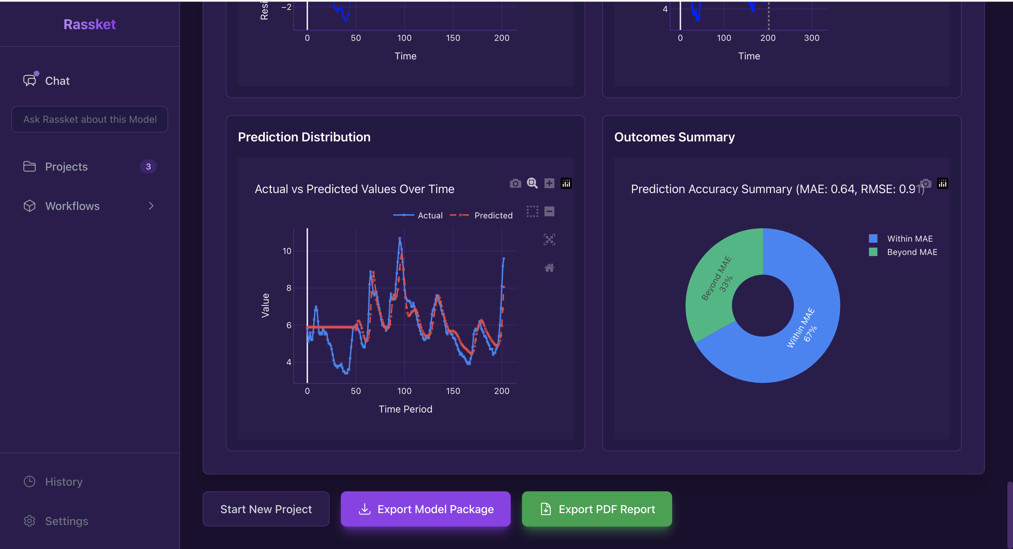This screenshot has height=549, width=1013.
Task: Expand the Workflows section
Action: tap(72, 206)
